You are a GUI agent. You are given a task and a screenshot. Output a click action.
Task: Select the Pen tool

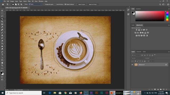tap(2, 52)
